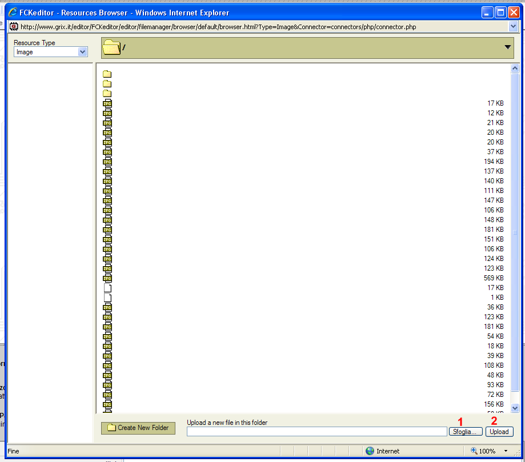Viewport: 525px width, 462px height.
Task: Click the upload file path input field
Action: (x=317, y=432)
